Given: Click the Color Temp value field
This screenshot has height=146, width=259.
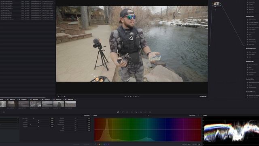Looking at the screenshot, I should (x=52, y=119).
